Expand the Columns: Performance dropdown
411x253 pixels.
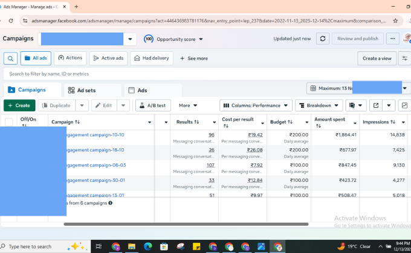[x=256, y=105]
